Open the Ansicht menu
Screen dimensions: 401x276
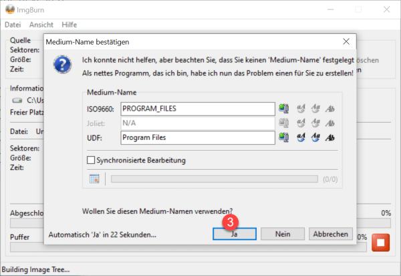(x=41, y=25)
